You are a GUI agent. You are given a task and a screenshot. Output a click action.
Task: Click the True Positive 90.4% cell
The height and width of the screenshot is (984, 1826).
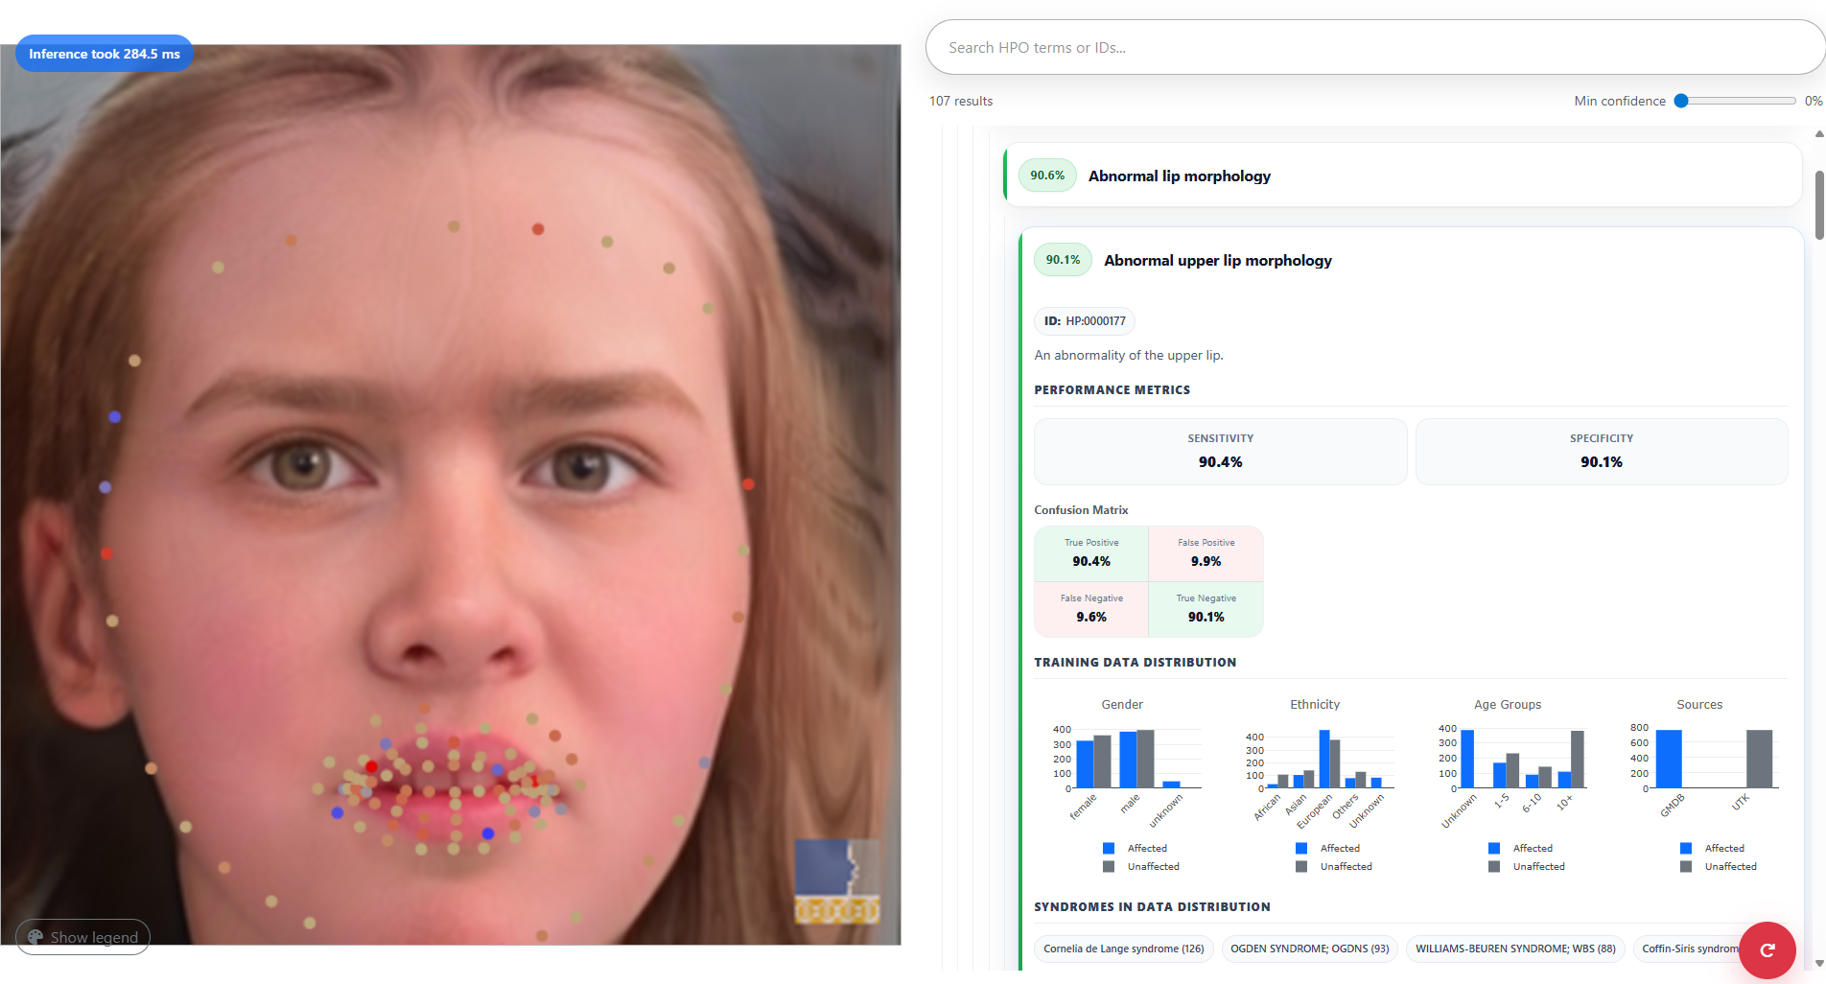click(x=1091, y=553)
